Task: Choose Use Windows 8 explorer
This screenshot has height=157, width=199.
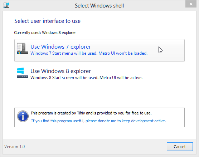Action: [99, 74]
